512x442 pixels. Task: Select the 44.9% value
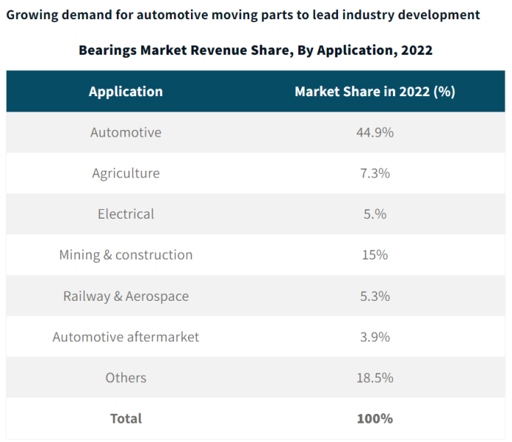click(x=375, y=132)
